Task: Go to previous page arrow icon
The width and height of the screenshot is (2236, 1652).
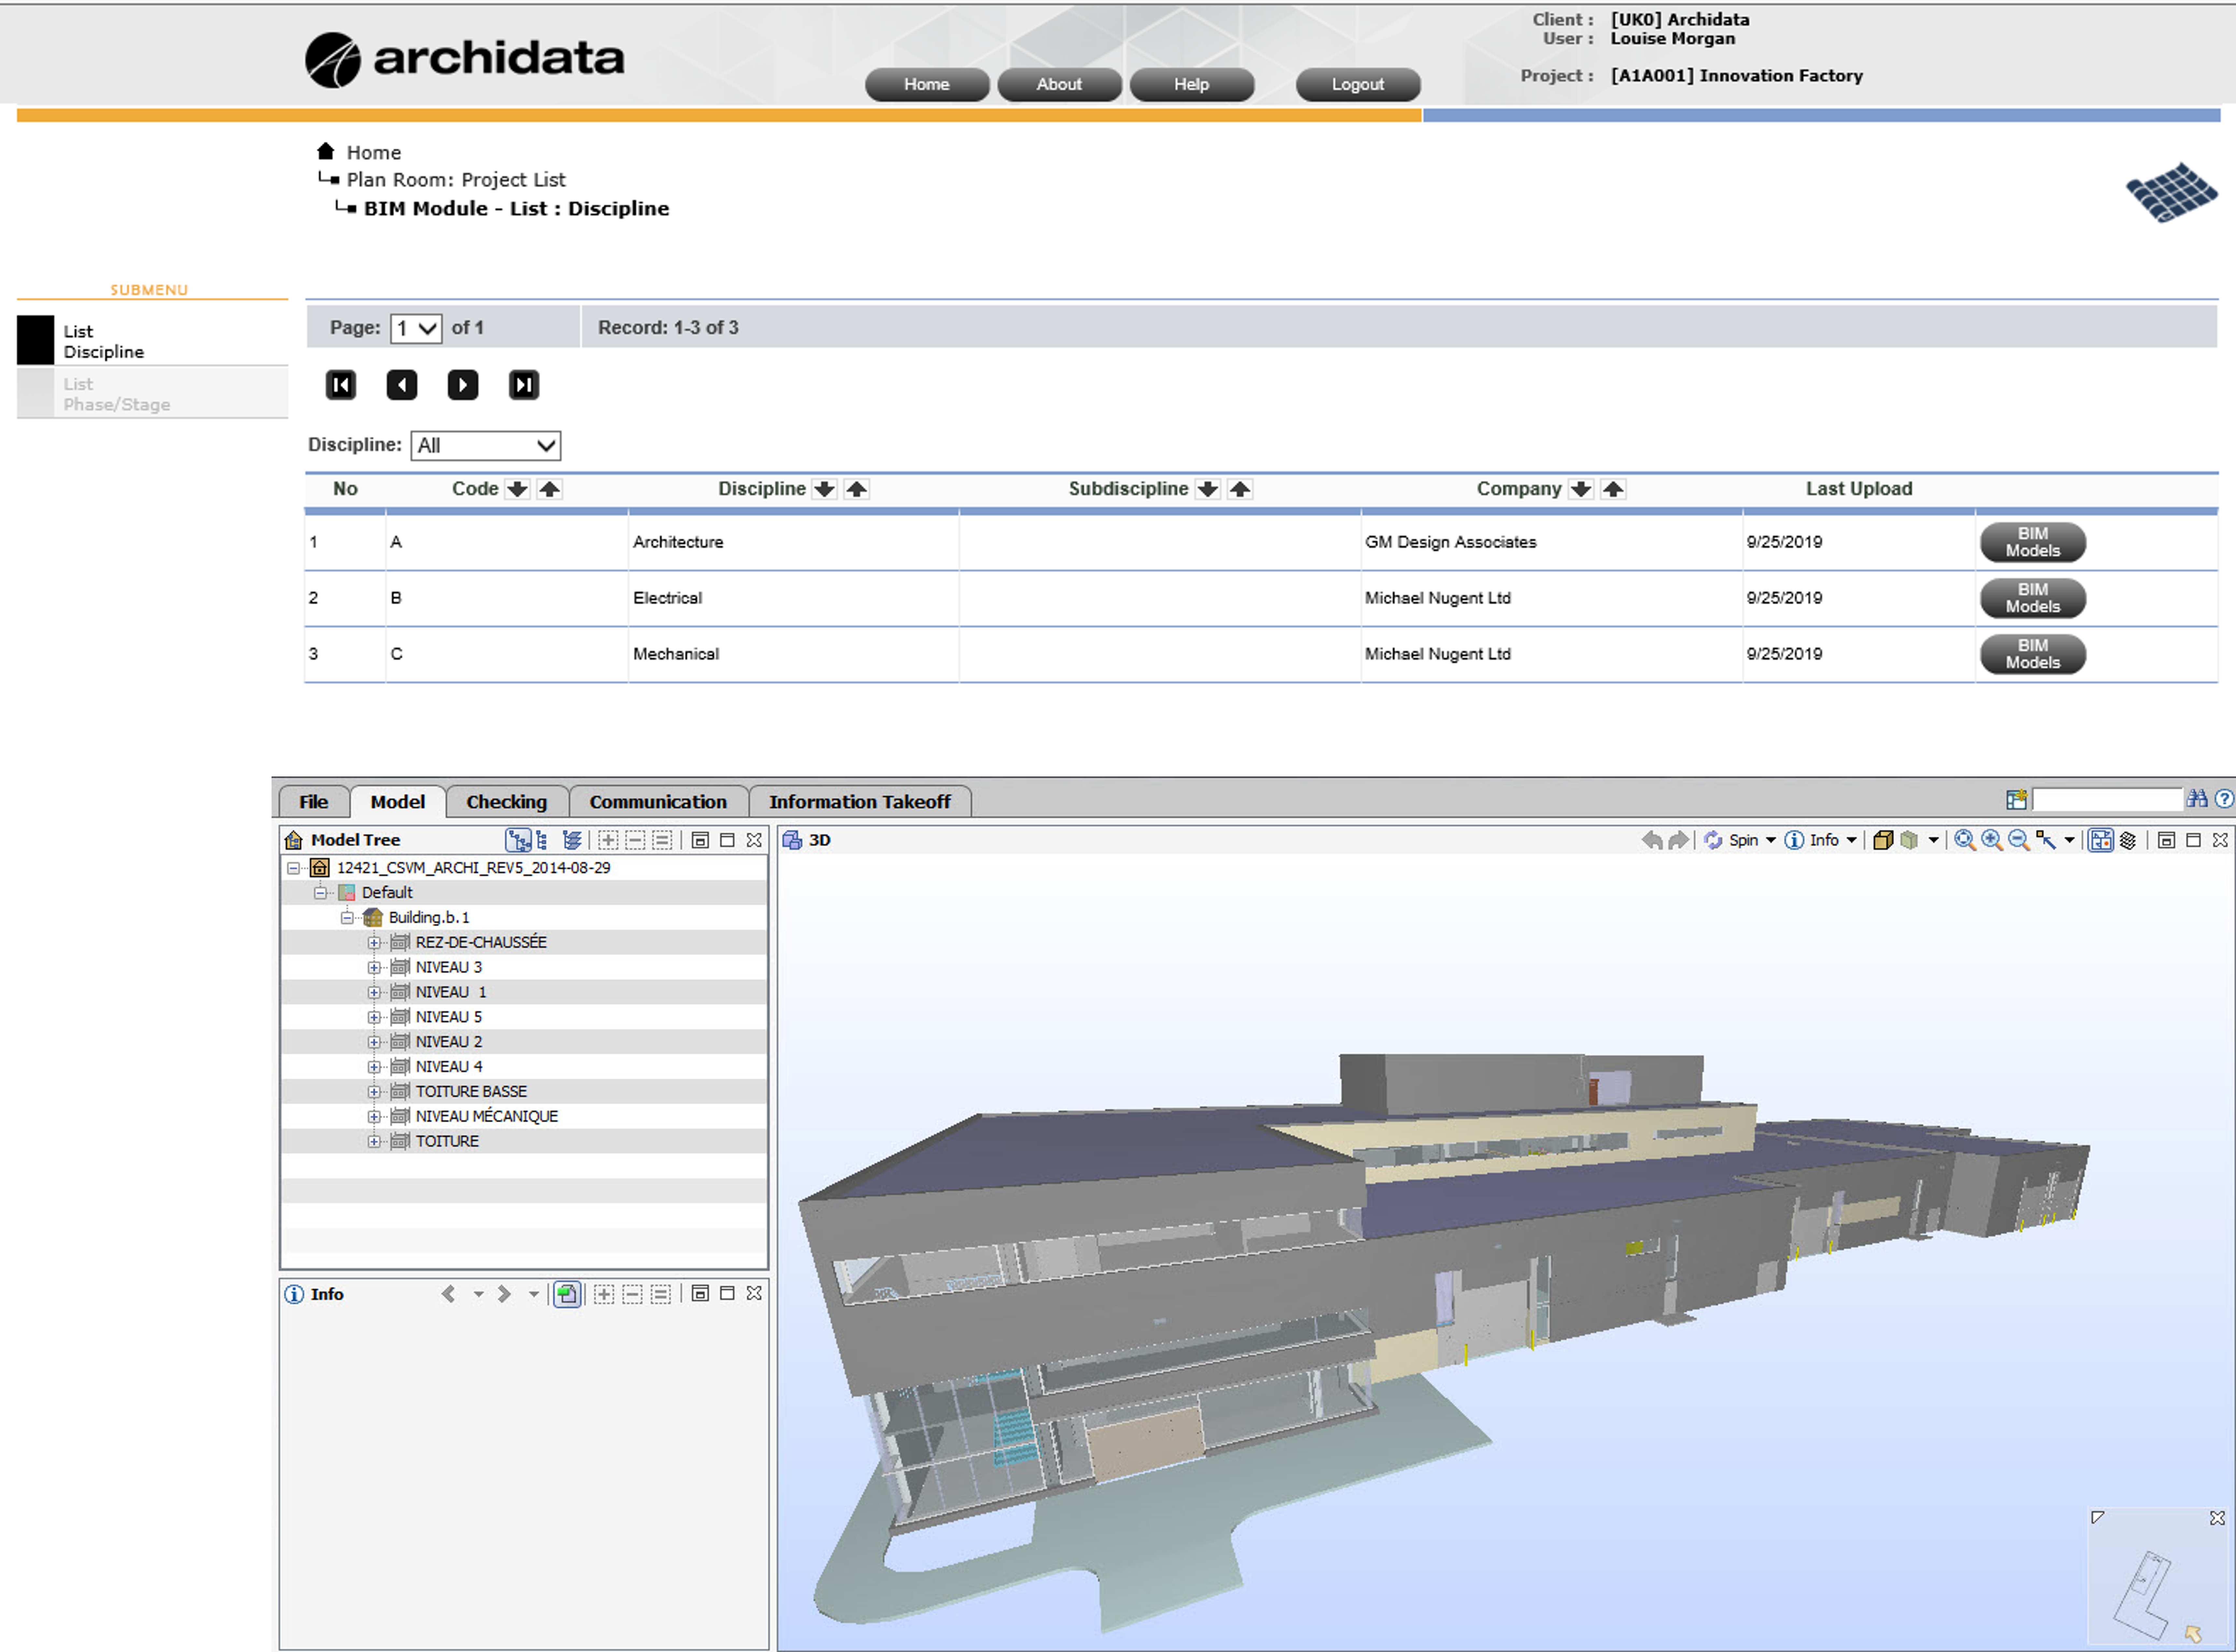Action: tap(402, 385)
